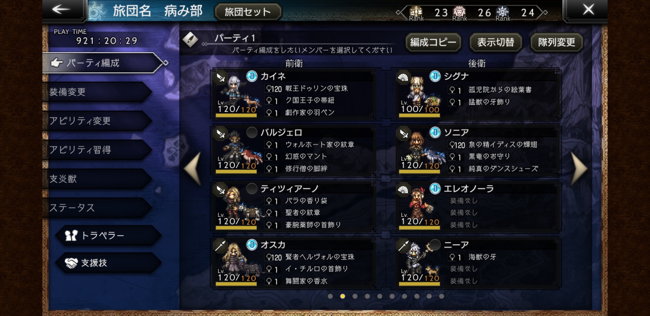This screenshot has height=316, width=650.
Task: Select the third page indicator dot
Action: coord(355,296)
